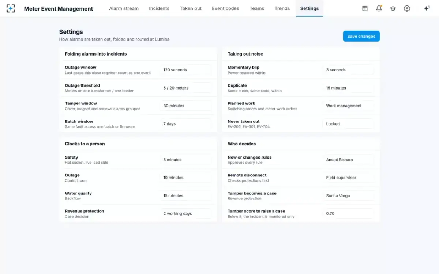The width and height of the screenshot is (439, 274).
Task: Switch to the Incidents tab
Action: click(159, 8)
